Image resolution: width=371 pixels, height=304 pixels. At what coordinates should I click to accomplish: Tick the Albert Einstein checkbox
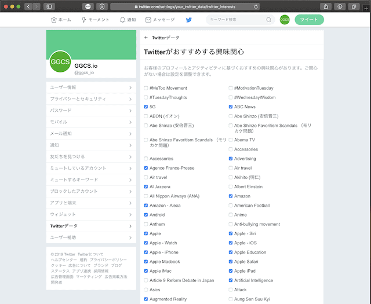click(x=231, y=187)
